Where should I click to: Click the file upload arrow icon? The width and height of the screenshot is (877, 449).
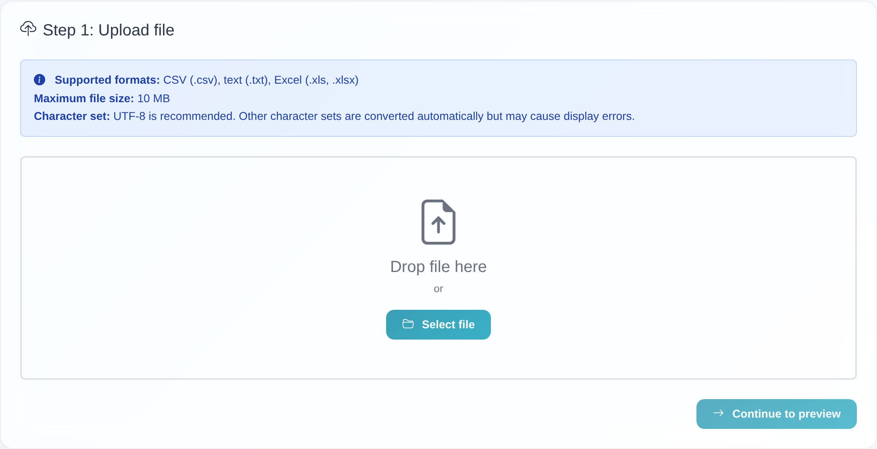coord(438,222)
